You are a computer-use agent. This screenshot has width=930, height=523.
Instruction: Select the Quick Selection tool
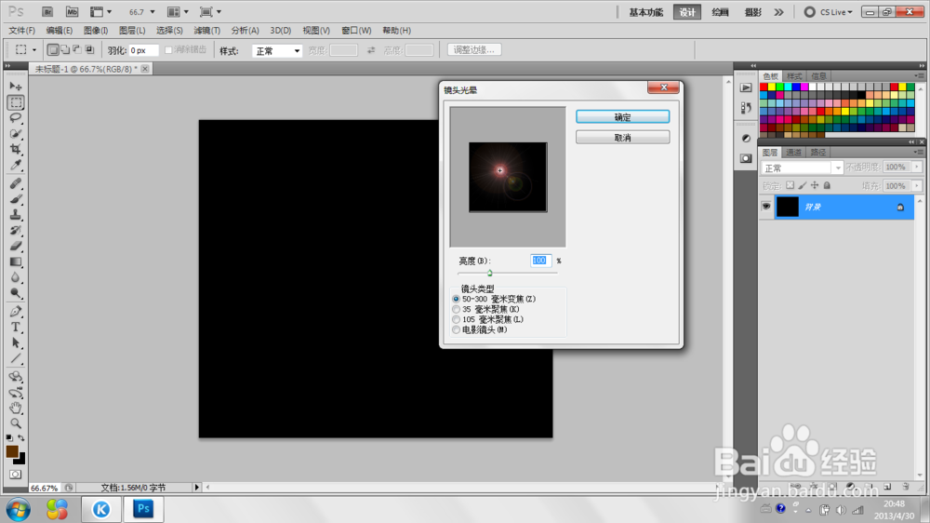[16, 134]
